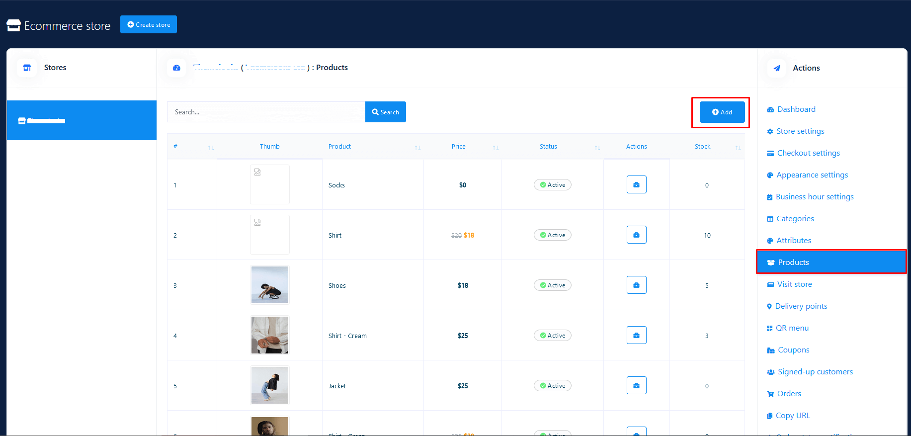Click the Shoes product thumbnail image

coord(270,285)
